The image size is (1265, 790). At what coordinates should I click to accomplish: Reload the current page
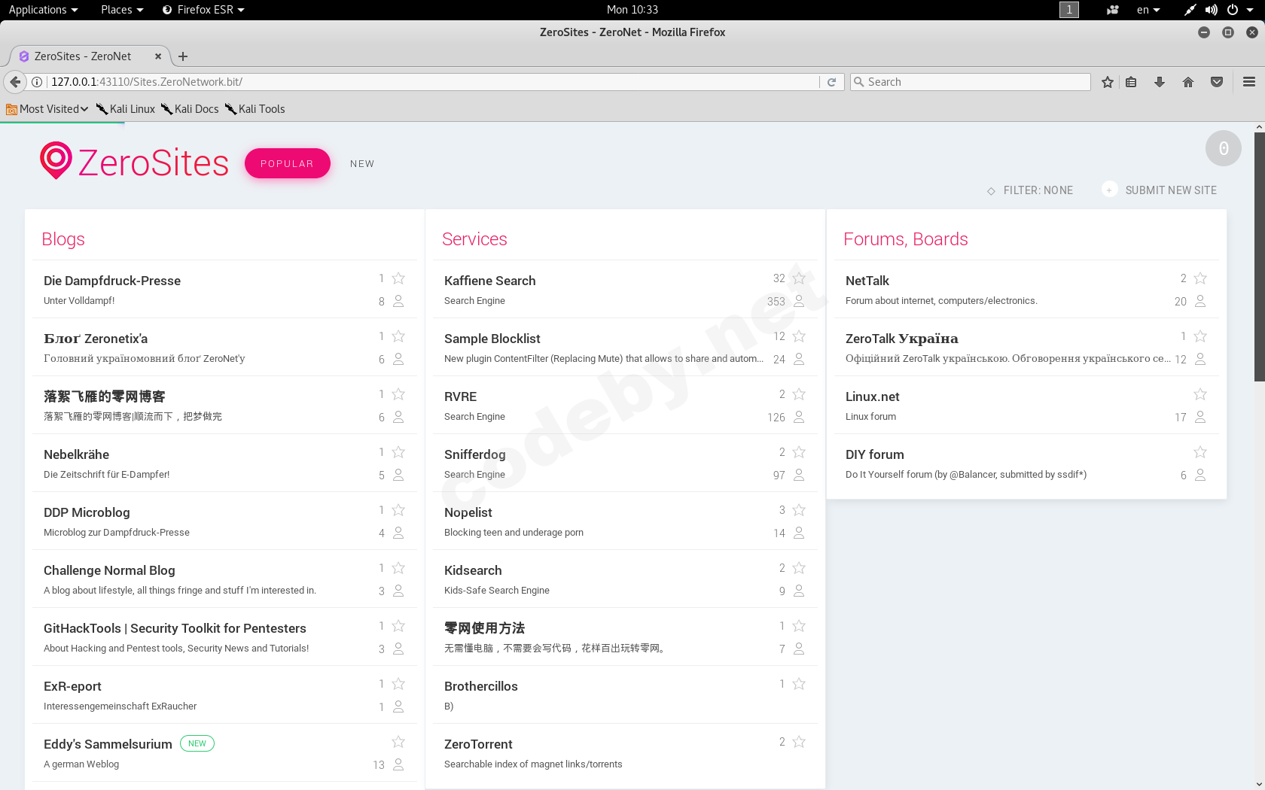pyautogui.click(x=831, y=82)
